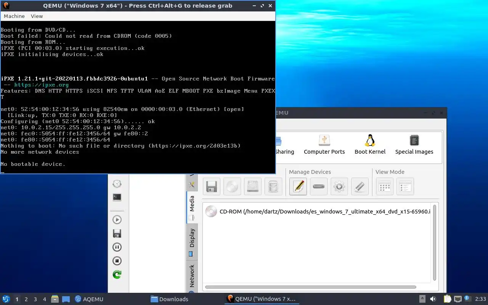Select the CD-ROM windows 7 iso entry
The image size is (488, 305).
click(318, 212)
